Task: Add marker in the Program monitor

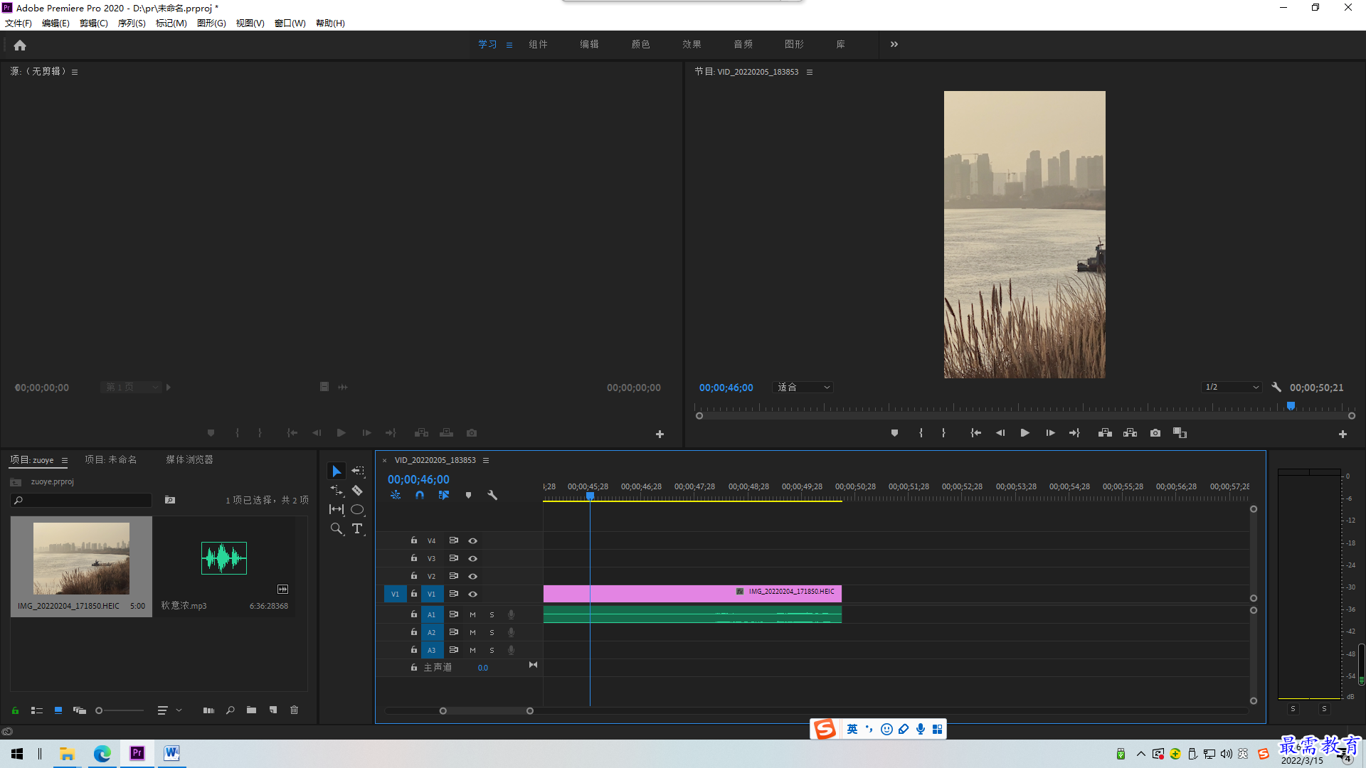Action: 894,432
